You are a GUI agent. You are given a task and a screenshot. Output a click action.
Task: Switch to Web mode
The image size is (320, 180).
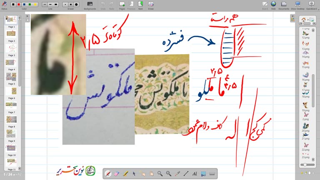click(x=273, y=5)
